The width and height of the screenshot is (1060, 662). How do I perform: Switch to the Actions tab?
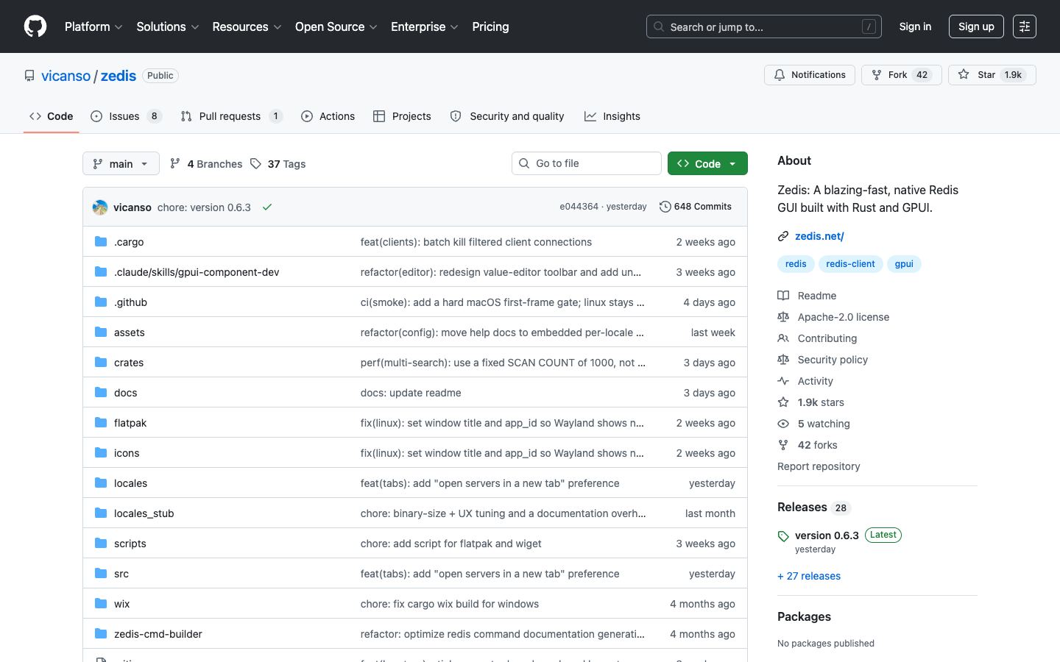click(328, 116)
